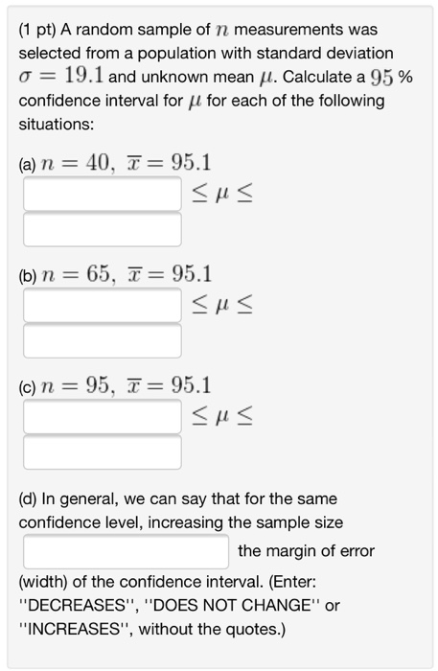Screen dimensions: 438x671
Task: Click the ≤ μ ≤ expression in part (b)
Action: [222, 305]
